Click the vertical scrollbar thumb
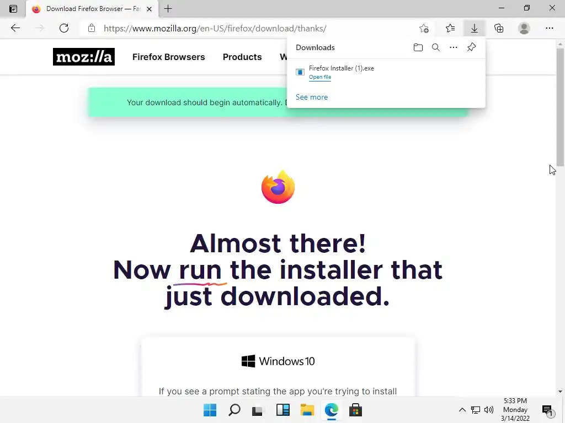This screenshot has height=423, width=565. (560, 107)
